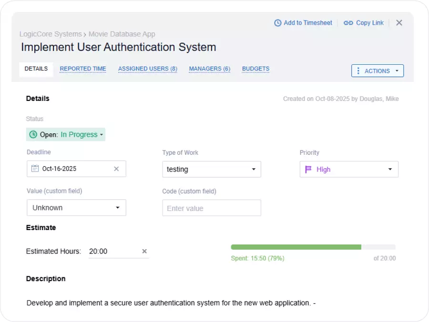Clear the Estimated Hours value
Image resolution: width=429 pixels, height=322 pixels.
coord(144,252)
